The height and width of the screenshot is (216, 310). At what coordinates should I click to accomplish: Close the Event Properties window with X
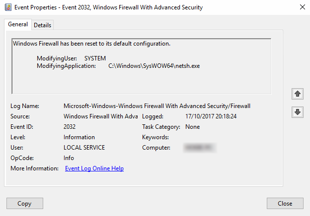[302, 7]
